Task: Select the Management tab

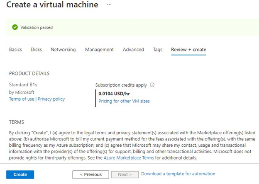Action: [x=99, y=50]
